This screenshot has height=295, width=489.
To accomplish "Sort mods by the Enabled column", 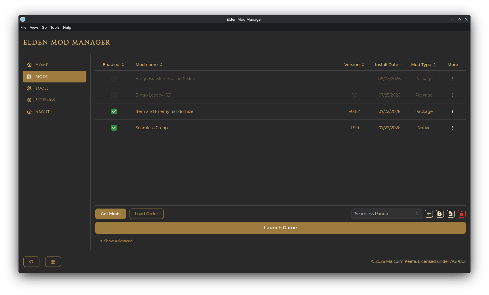I will [x=113, y=65].
